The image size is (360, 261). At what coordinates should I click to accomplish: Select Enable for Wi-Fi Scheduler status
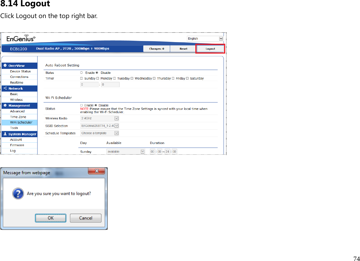click(x=81, y=105)
